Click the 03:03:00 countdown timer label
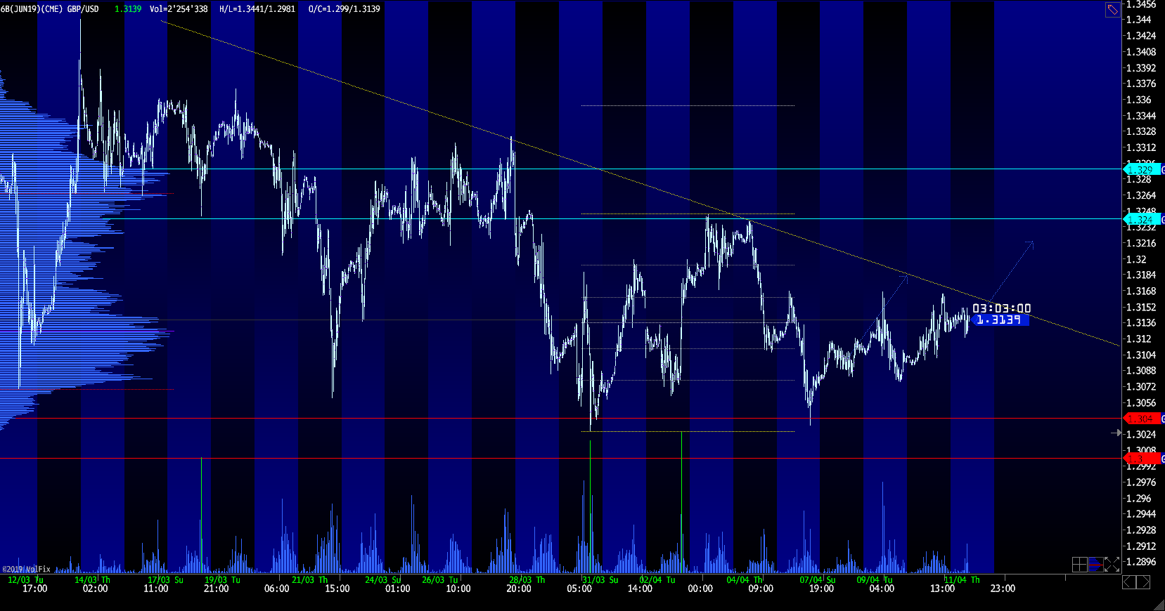 pos(1001,308)
